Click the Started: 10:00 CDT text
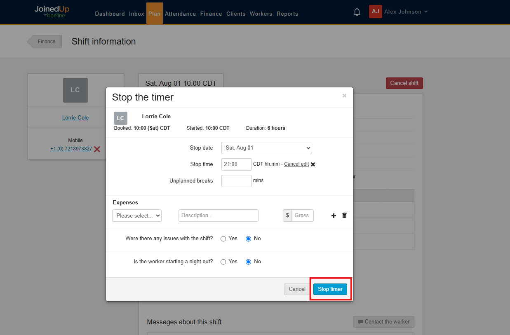This screenshot has width=510, height=335. click(208, 128)
